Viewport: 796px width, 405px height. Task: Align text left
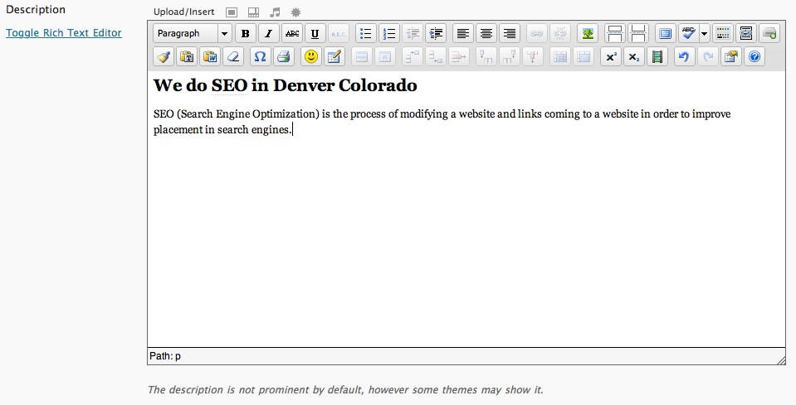[462, 33]
